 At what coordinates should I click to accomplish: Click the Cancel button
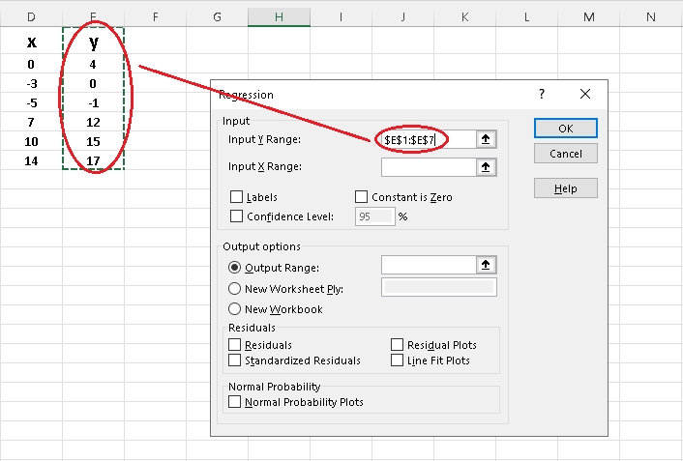point(565,154)
